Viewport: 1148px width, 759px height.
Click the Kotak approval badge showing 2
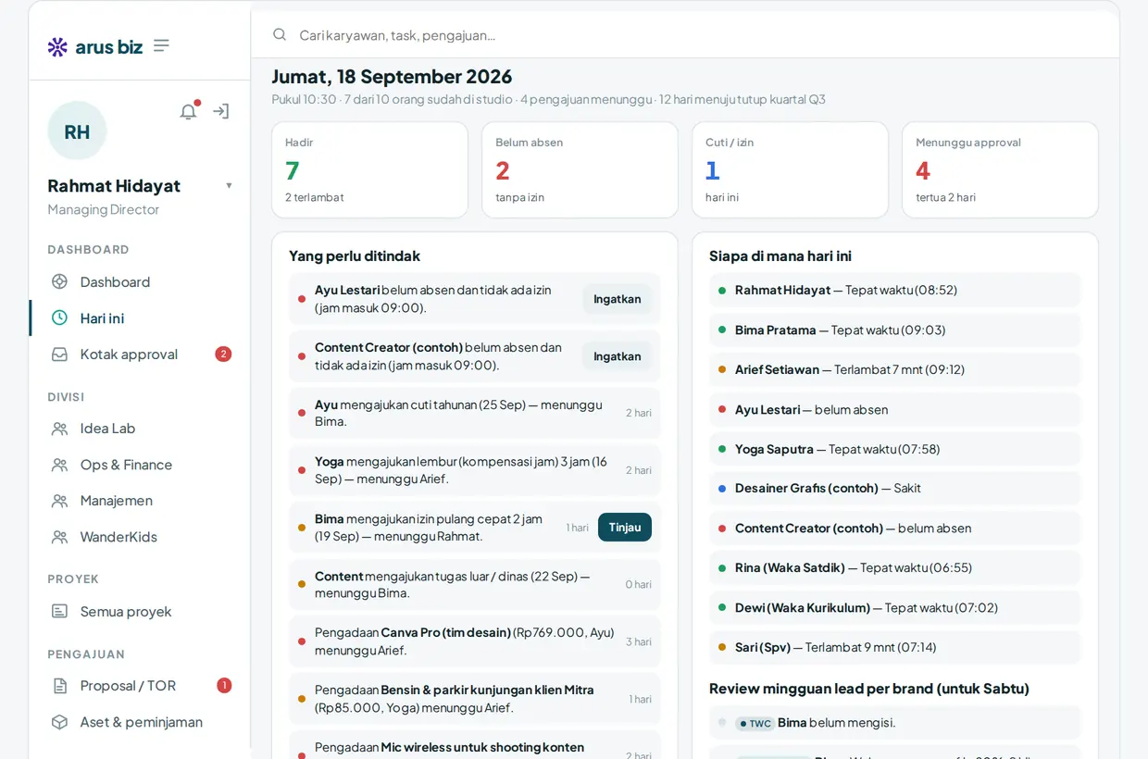pyautogui.click(x=223, y=354)
